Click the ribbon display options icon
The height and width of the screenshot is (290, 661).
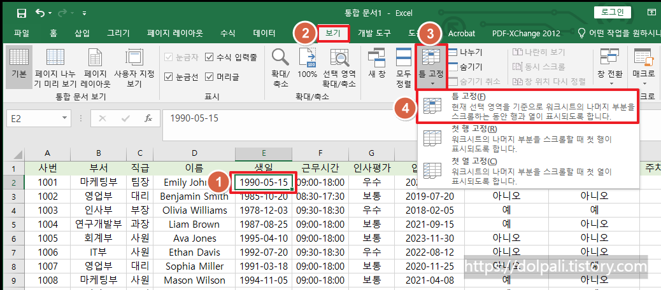tap(651, 13)
